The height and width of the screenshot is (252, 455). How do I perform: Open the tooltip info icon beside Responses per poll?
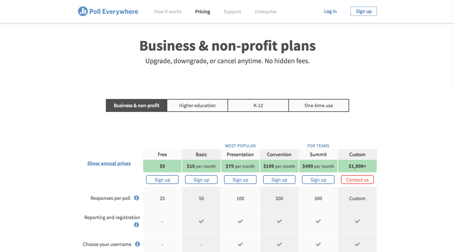(x=136, y=198)
